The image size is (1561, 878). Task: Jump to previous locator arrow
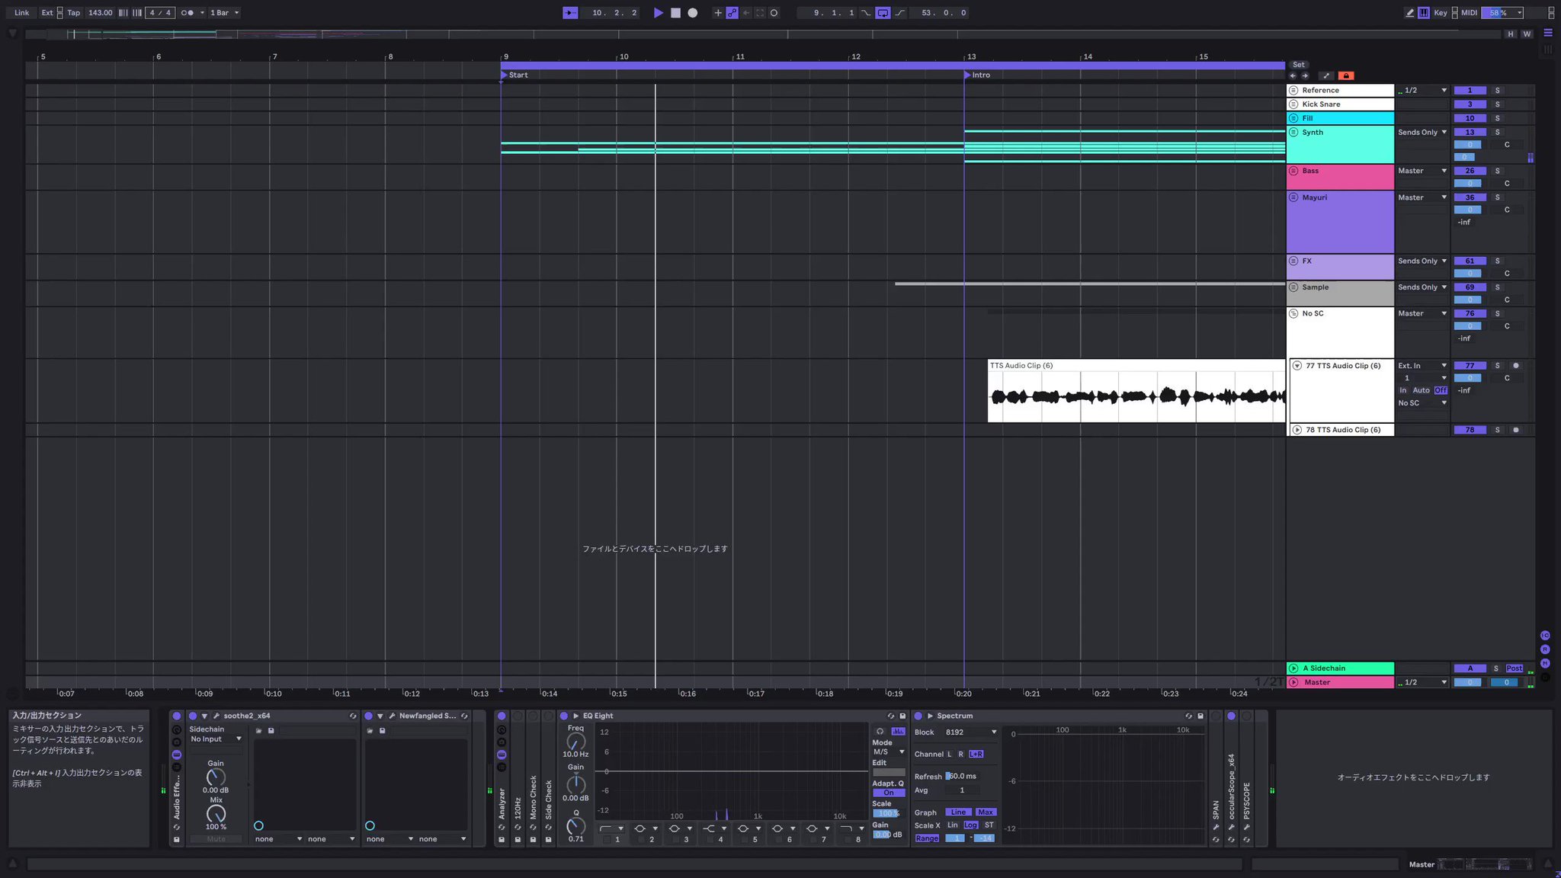point(1293,75)
